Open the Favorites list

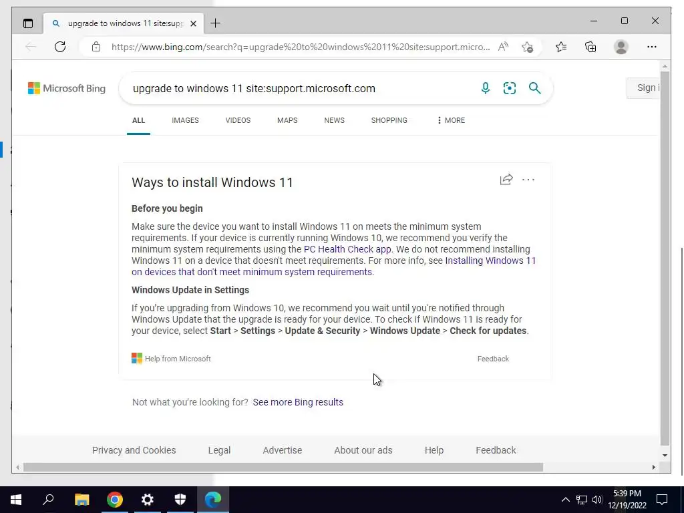pos(561,47)
